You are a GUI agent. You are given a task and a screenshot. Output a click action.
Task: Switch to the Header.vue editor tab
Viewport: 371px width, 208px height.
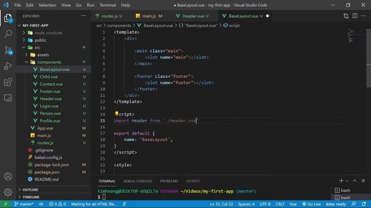click(x=193, y=16)
